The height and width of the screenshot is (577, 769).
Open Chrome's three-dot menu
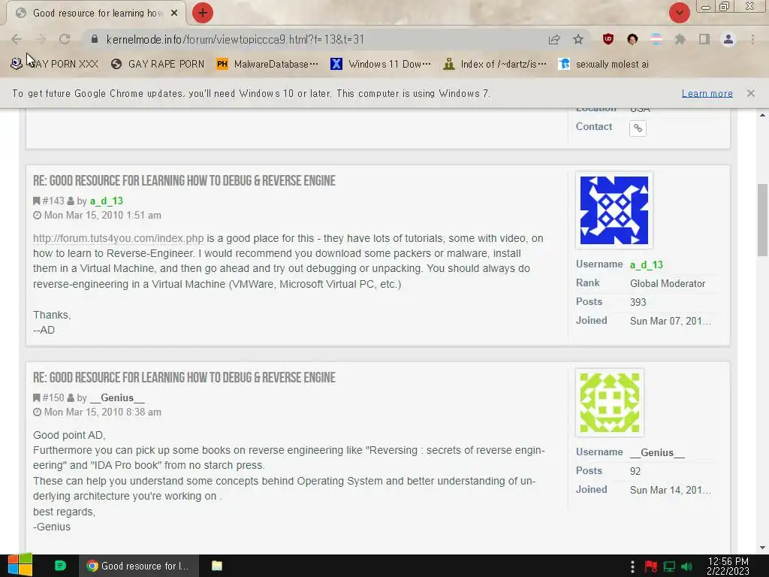tap(752, 39)
